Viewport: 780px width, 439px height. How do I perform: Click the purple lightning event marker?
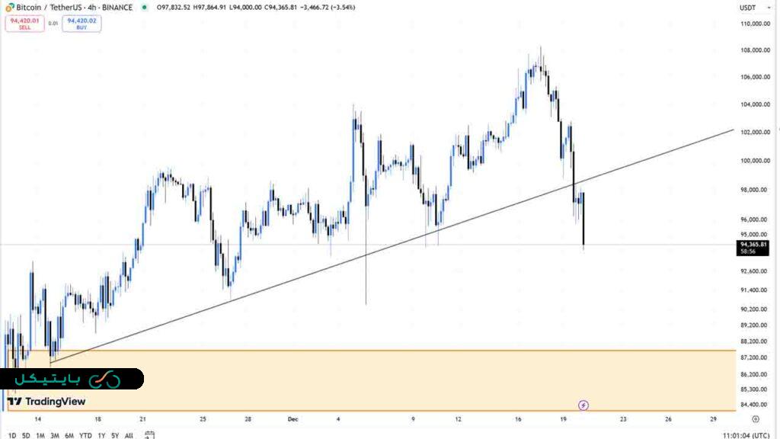(583, 405)
